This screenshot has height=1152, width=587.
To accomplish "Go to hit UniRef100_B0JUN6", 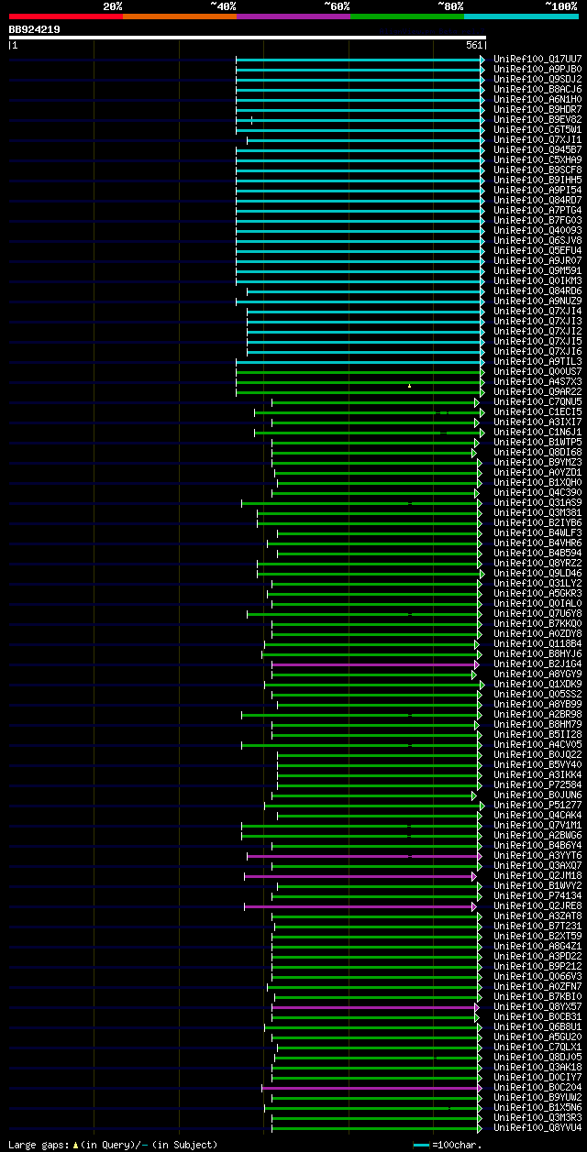I will (x=537, y=795).
